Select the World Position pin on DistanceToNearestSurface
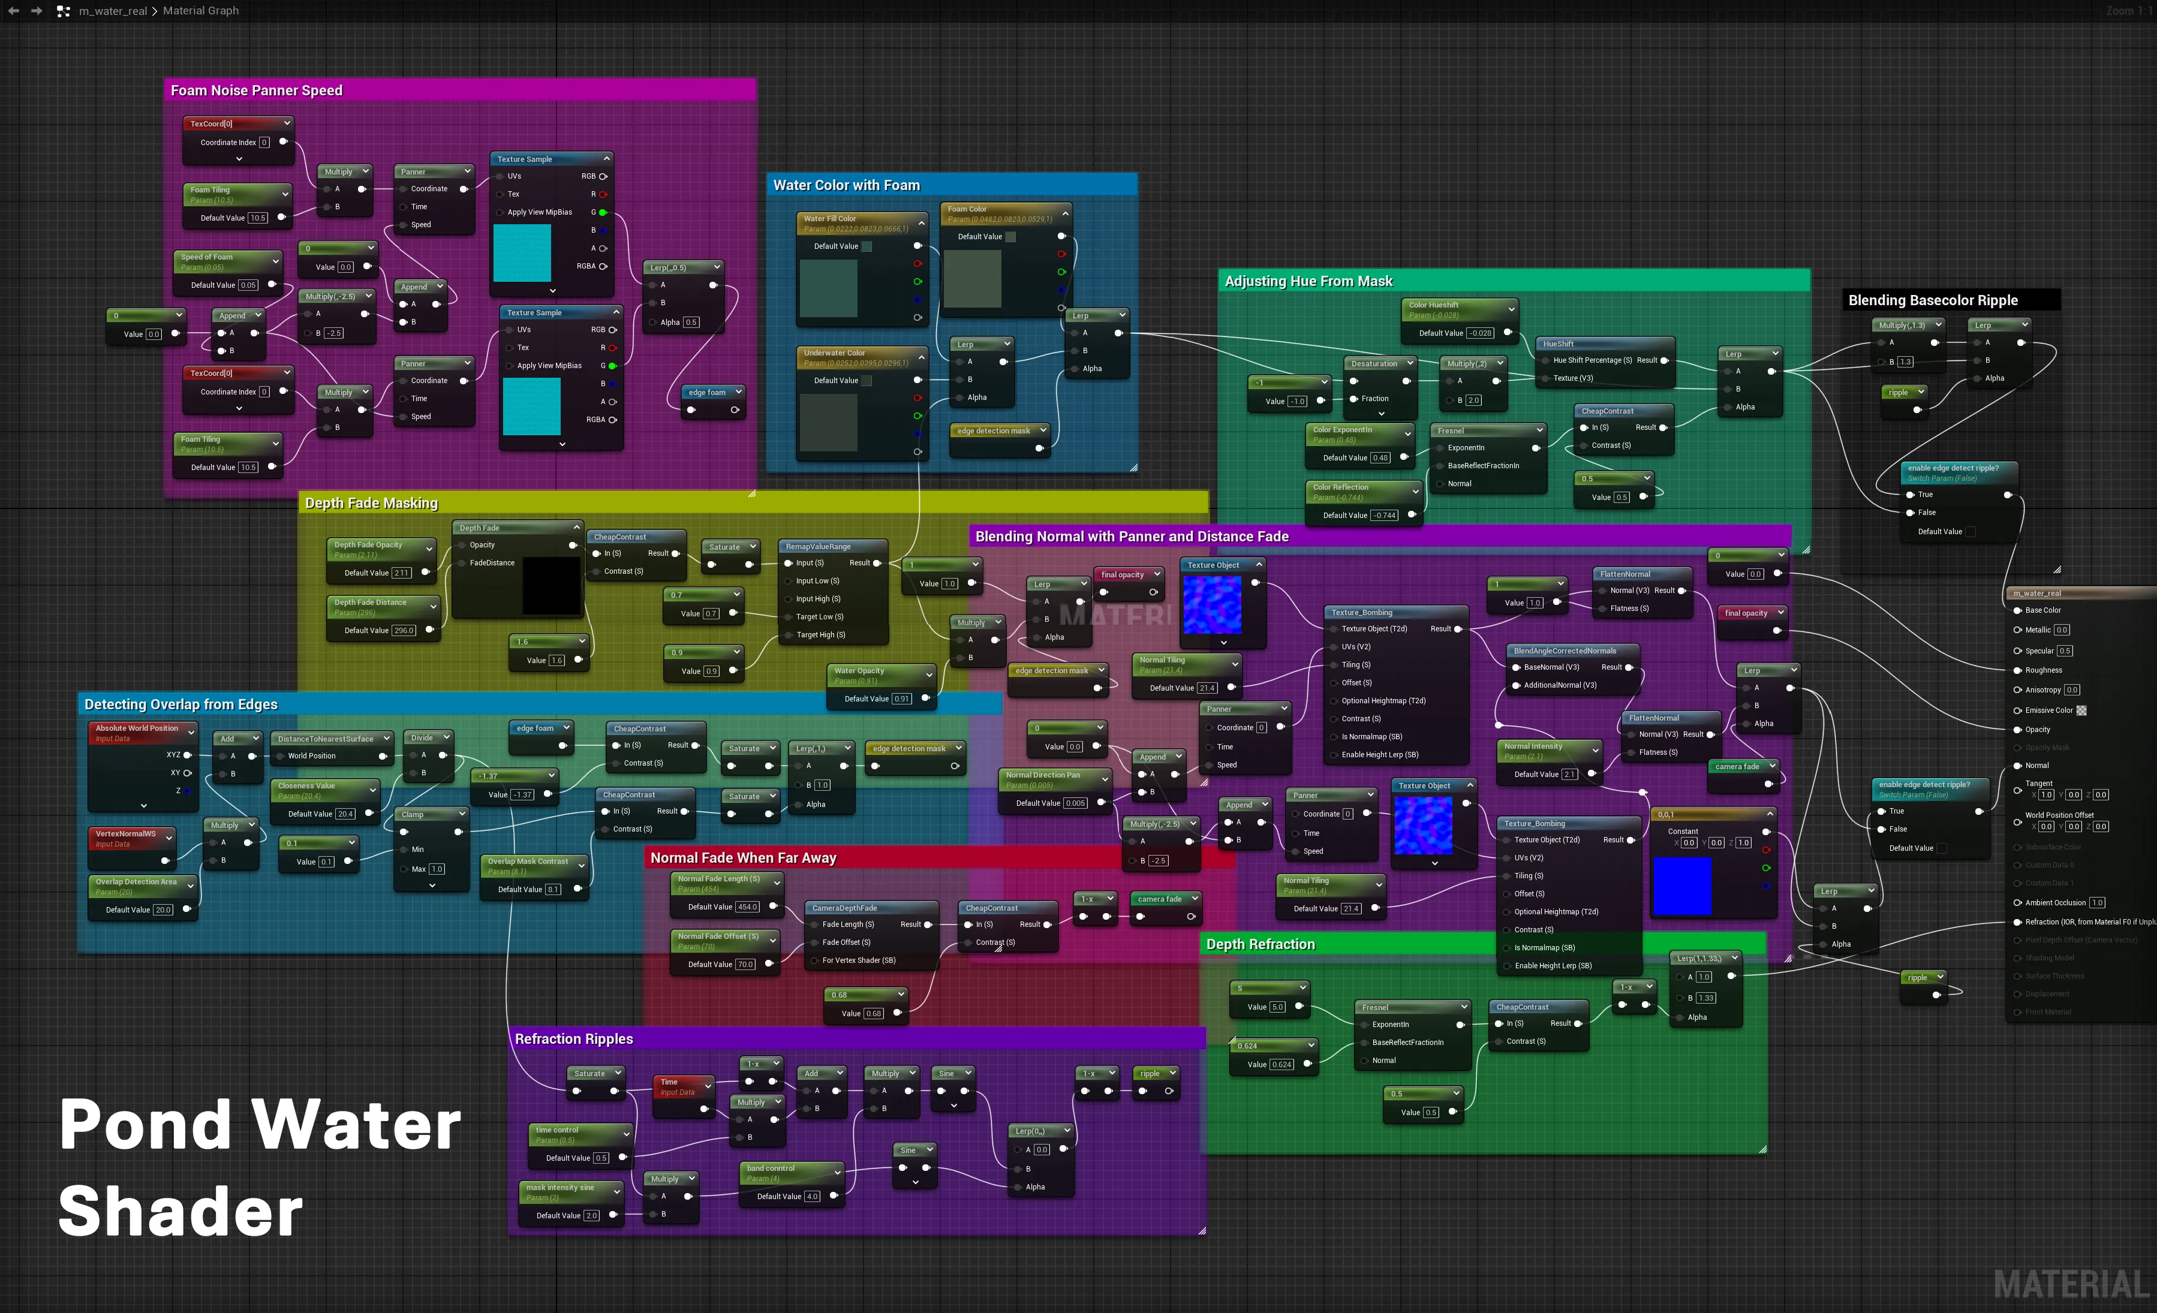This screenshot has width=2157, height=1313. [x=279, y=755]
